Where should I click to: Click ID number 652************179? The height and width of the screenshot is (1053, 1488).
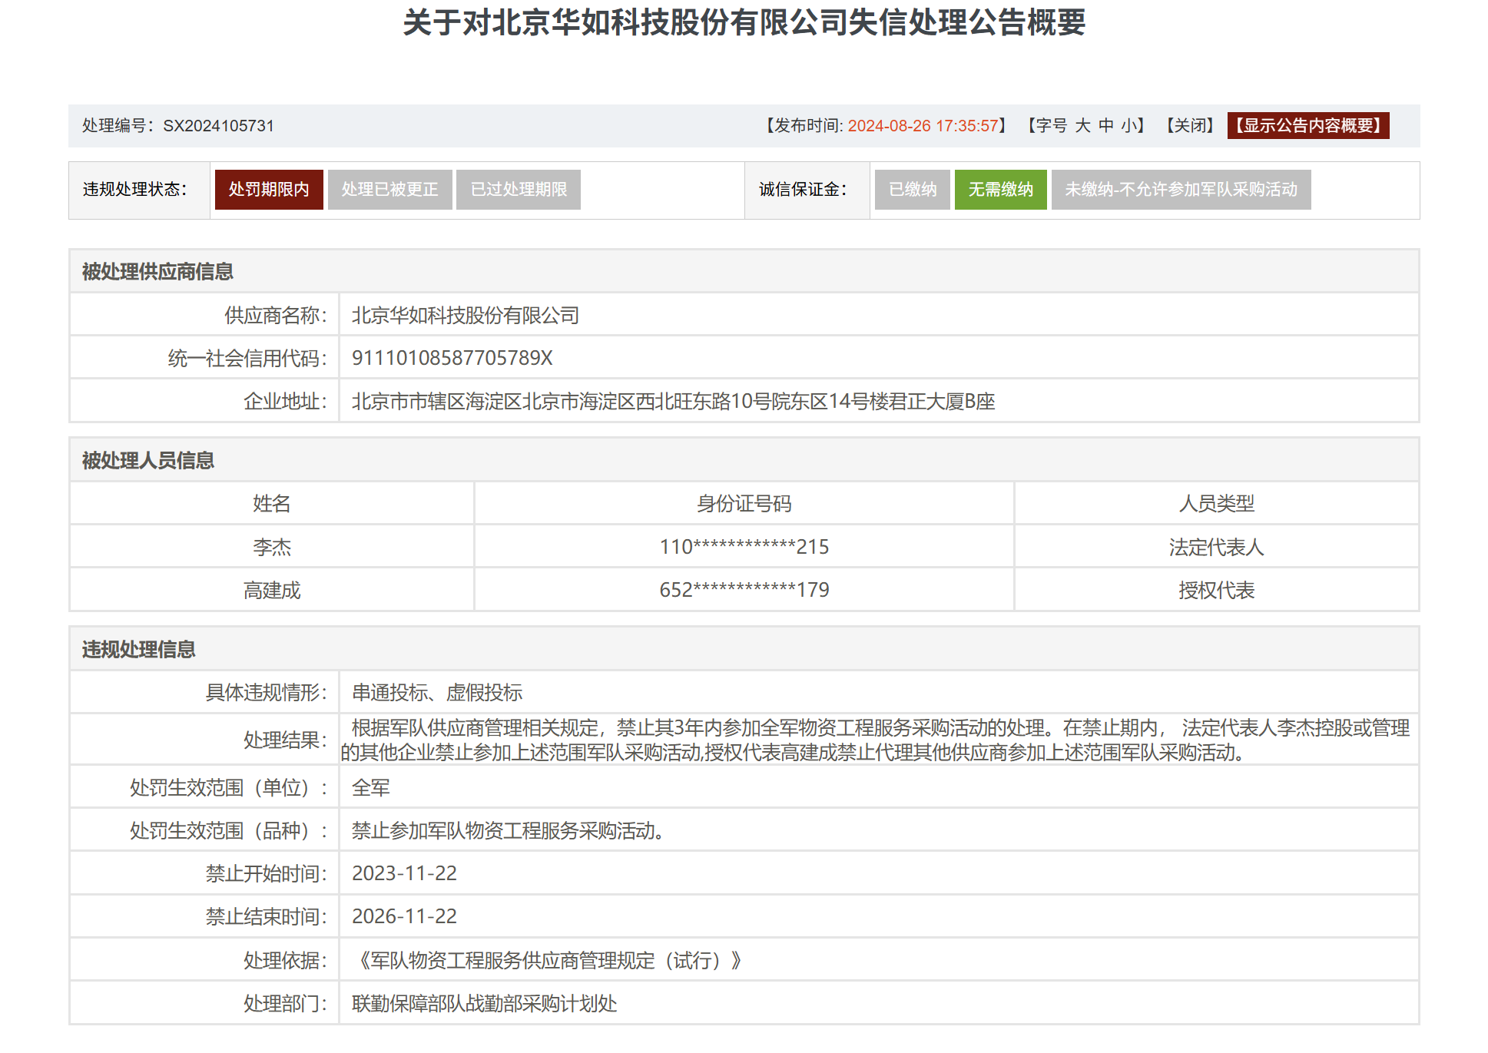(x=744, y=590)
